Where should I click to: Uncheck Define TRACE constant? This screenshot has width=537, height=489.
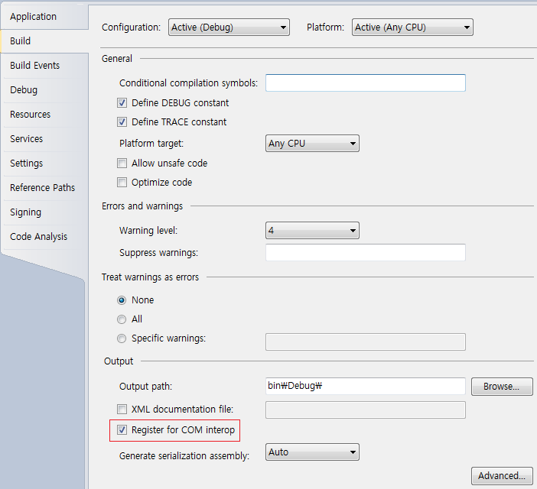[x=122, y=122]
